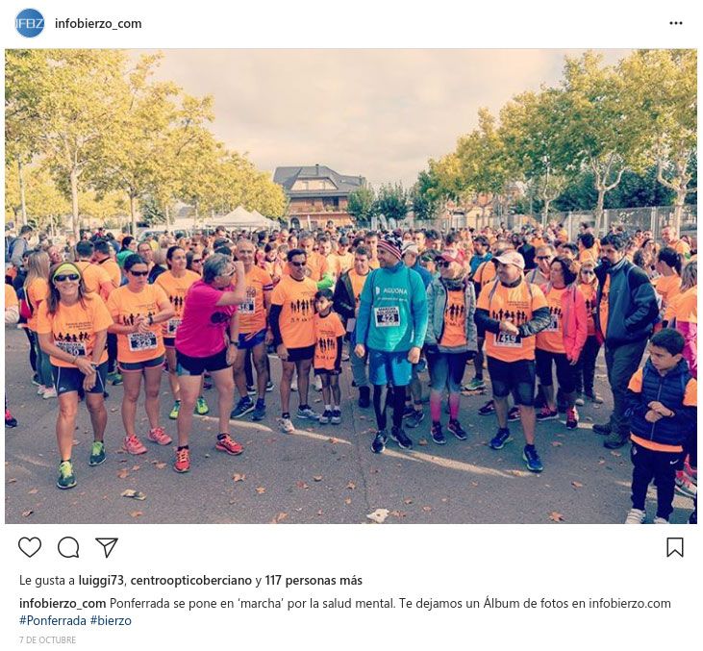The width and height of the screenshot is (703, 651).
Task: Open the #Ponferrada hashtag
Action: (53, 621)
